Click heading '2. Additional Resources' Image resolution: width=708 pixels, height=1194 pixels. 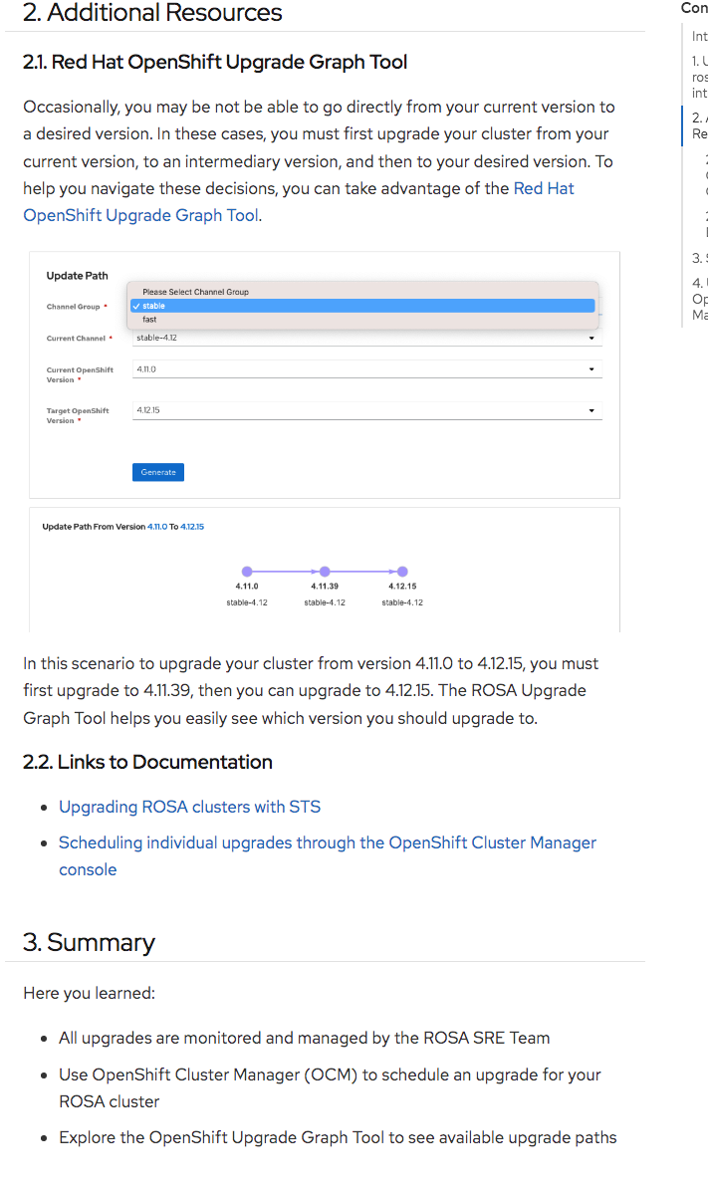[x=152, y=12]
